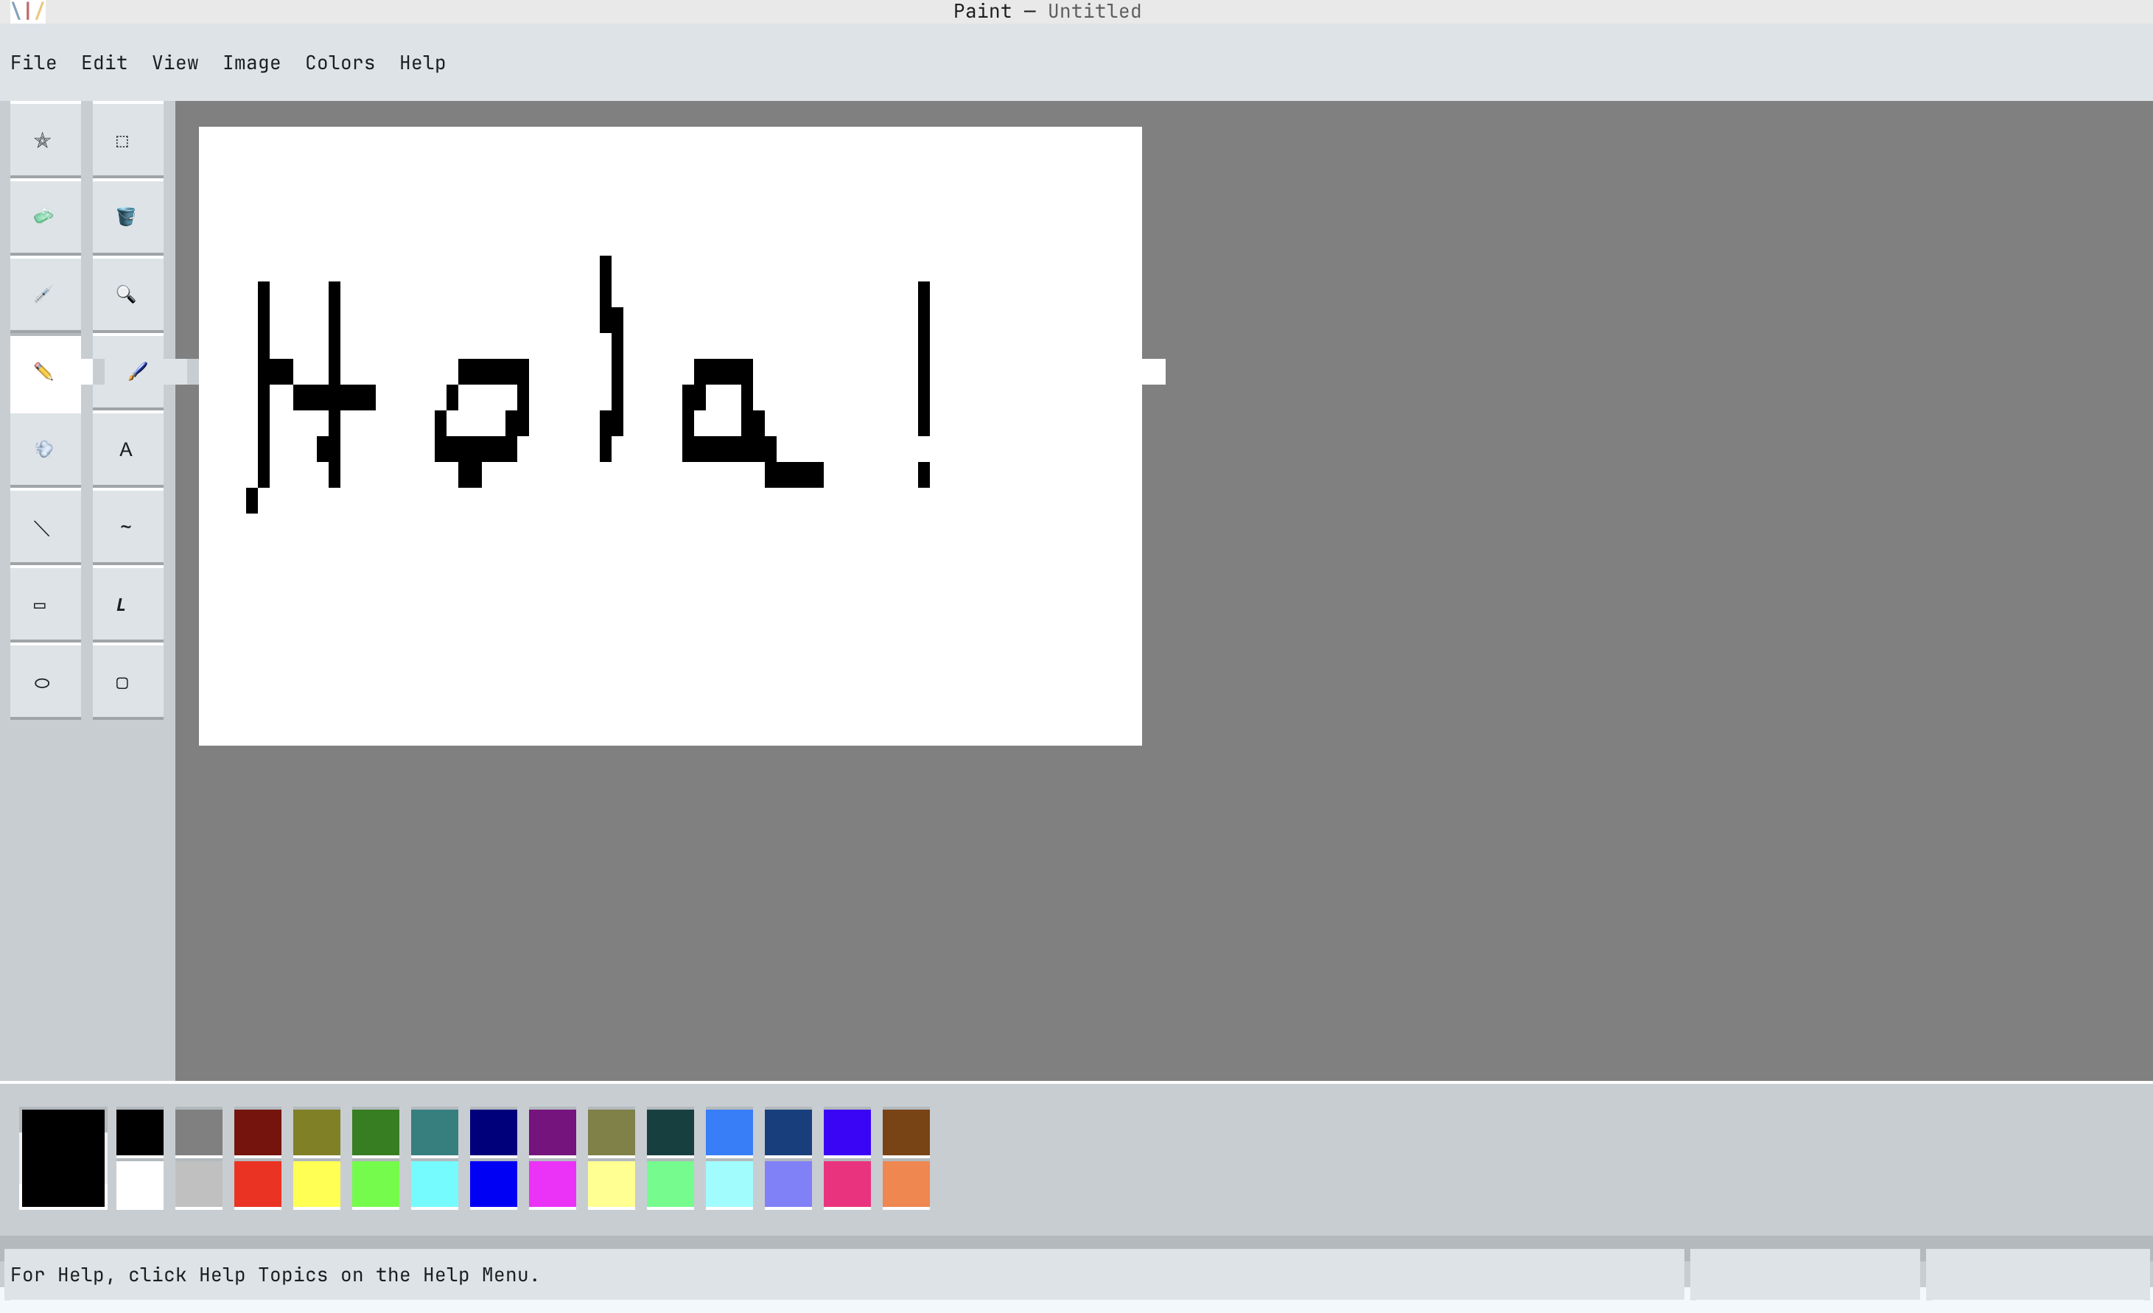Switch to the rectangular Select tool

tap(127, 140)
